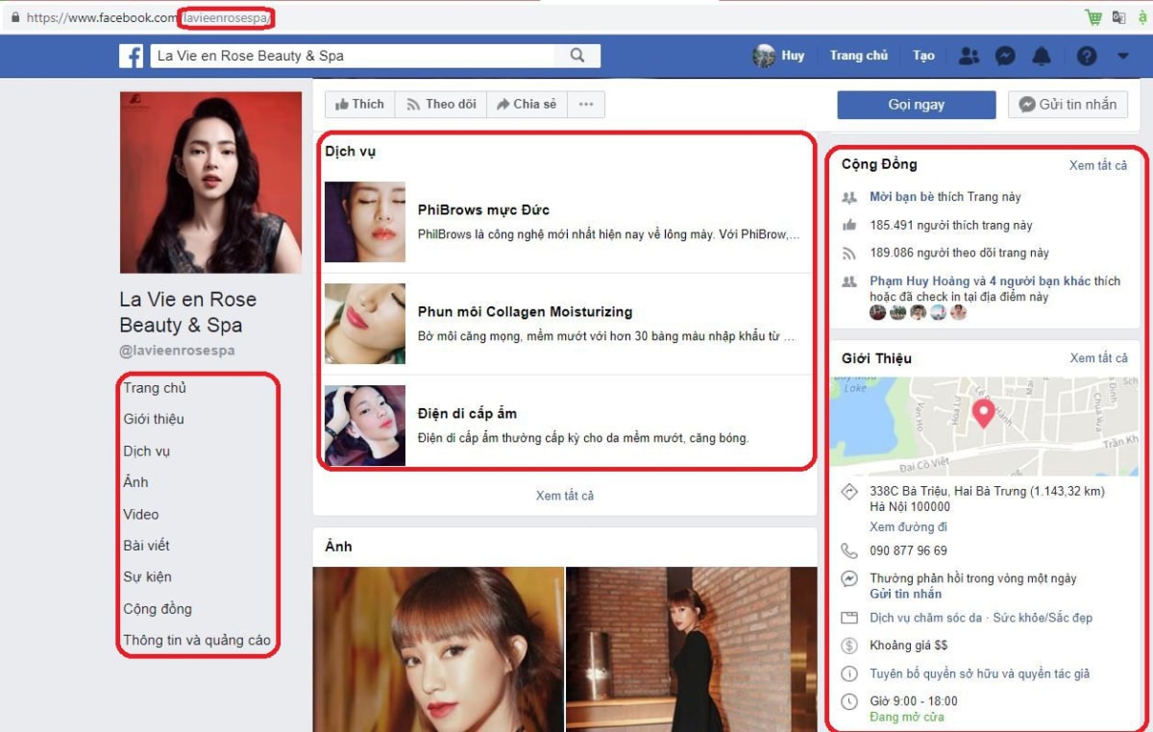The height and width of the screenshot is (732, 1153).
Task: Go to Trang chủ in the top bar
Action: coord(859,56)
